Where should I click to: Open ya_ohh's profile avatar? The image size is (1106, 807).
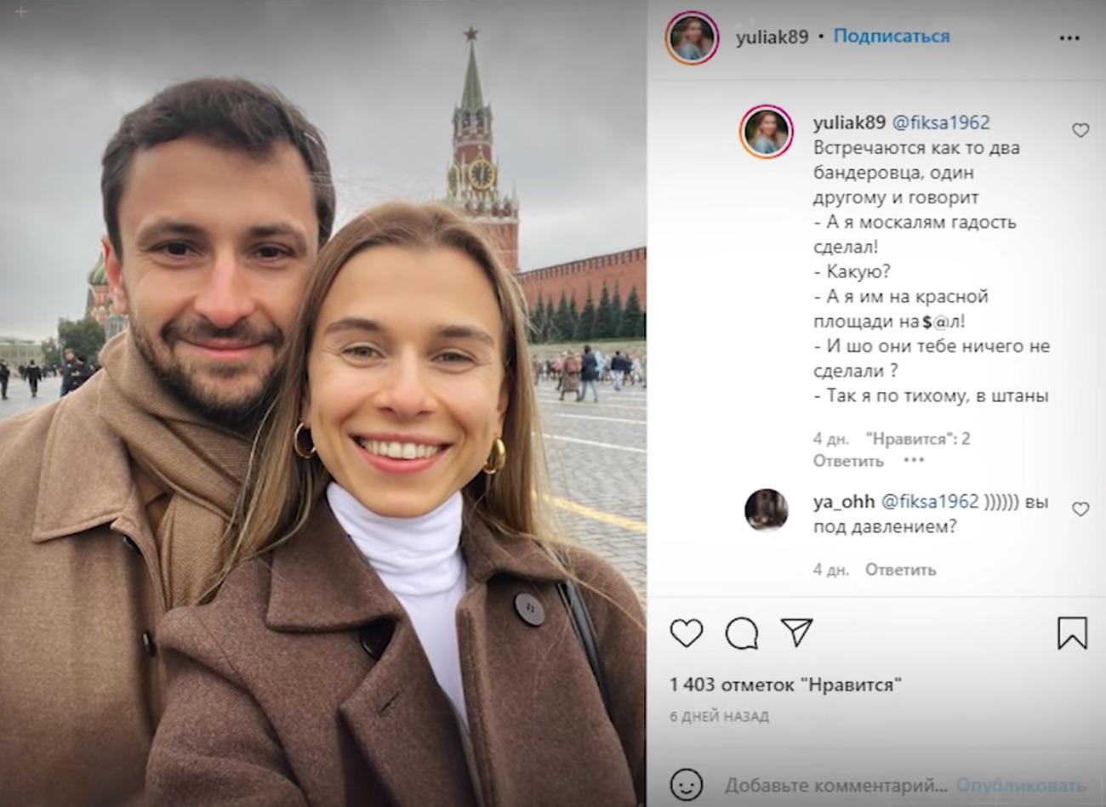click(x=767, y=510)
